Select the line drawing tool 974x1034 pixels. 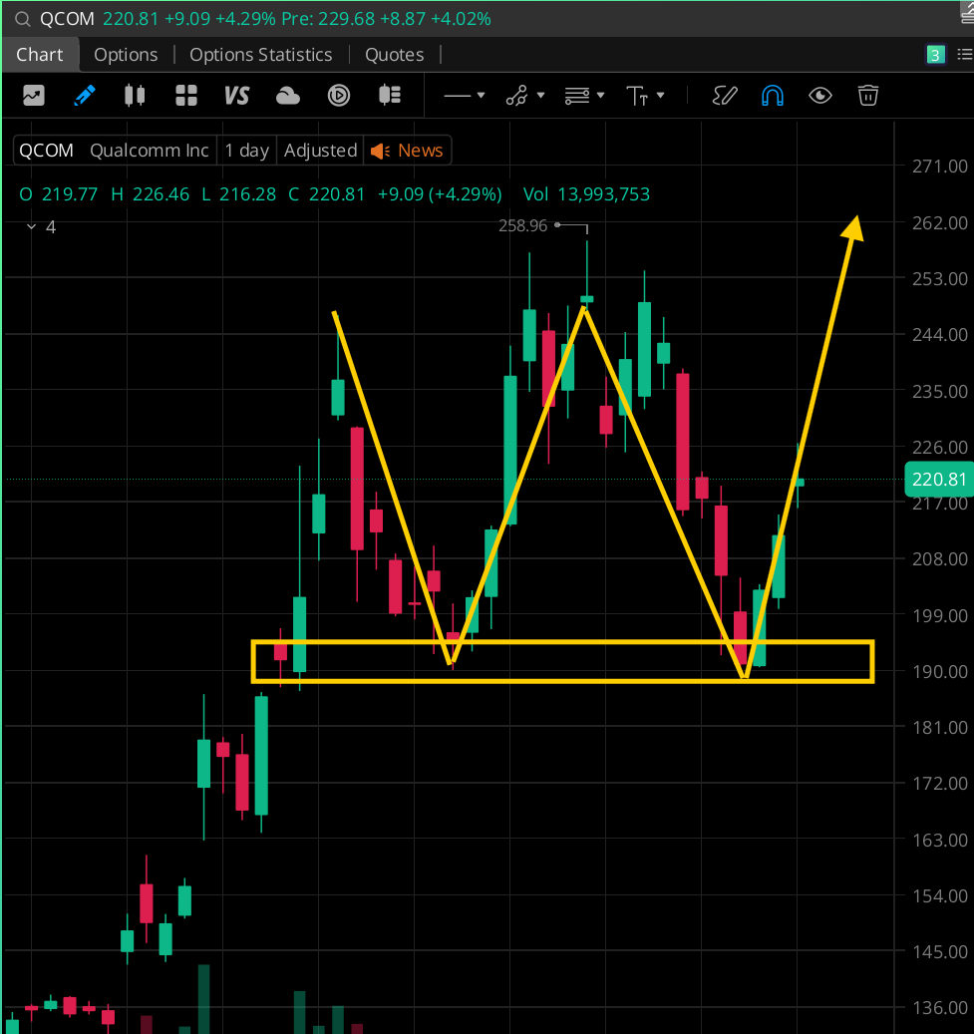point(458,96)
